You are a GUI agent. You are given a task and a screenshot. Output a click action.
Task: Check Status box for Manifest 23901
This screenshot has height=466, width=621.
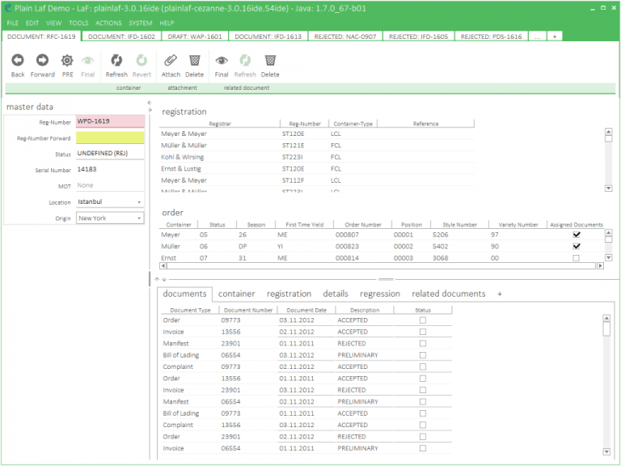click(x=423, y=343)
